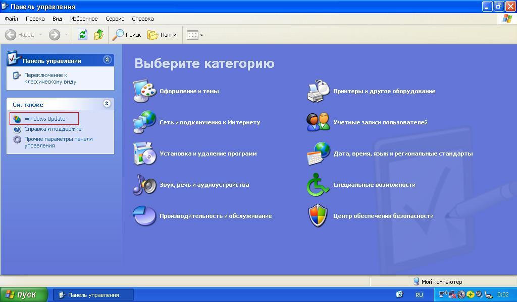Open the Views dropdown button
This screenshot has width=517, height=302.
tap(195, 35)
